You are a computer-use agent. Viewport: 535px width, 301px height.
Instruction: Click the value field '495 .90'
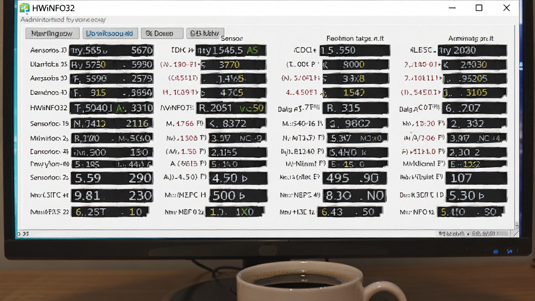tap(355, 178)
